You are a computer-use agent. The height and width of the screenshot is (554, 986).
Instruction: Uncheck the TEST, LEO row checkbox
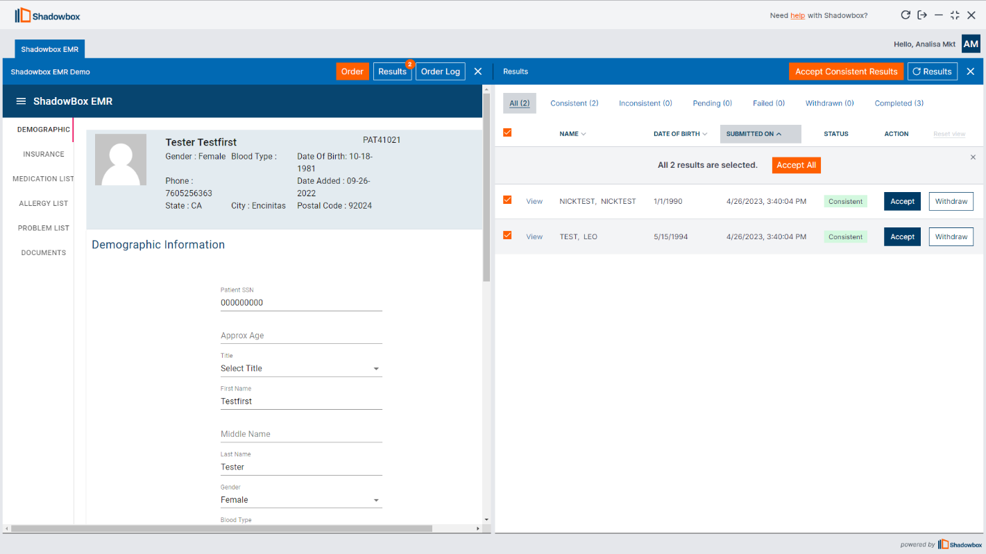(x=507, y=235)
